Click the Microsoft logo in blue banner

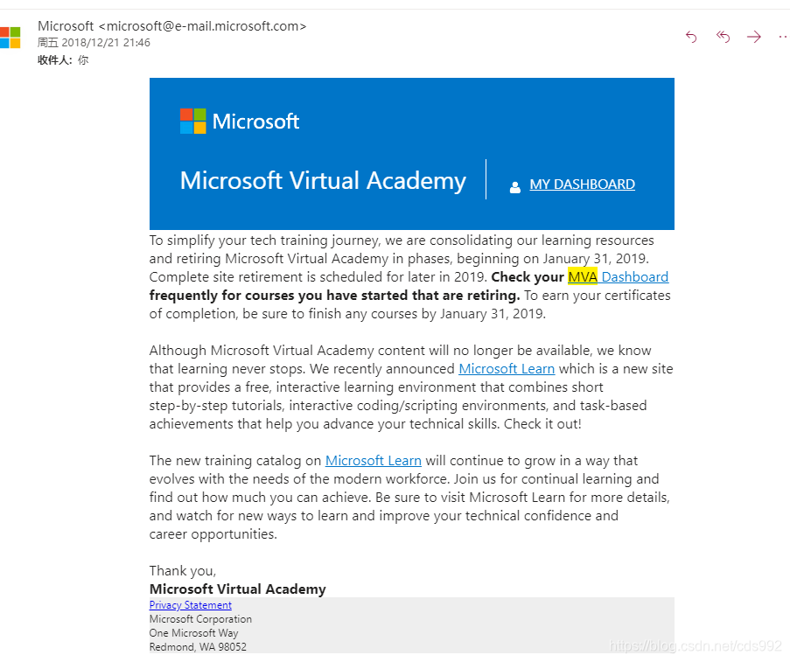point(193,121)
